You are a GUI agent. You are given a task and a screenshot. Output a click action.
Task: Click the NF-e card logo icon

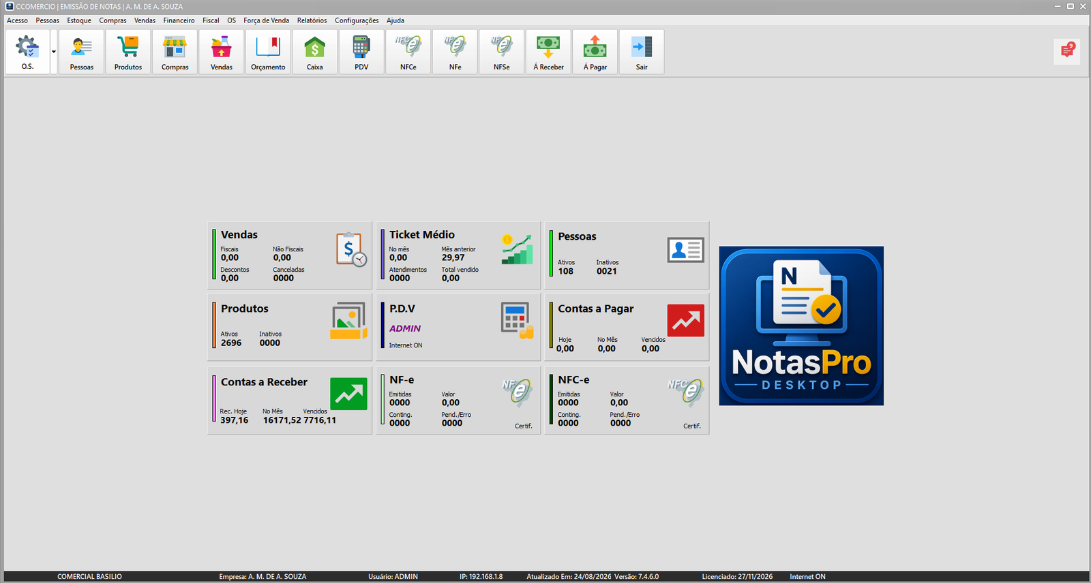point(517,392)
